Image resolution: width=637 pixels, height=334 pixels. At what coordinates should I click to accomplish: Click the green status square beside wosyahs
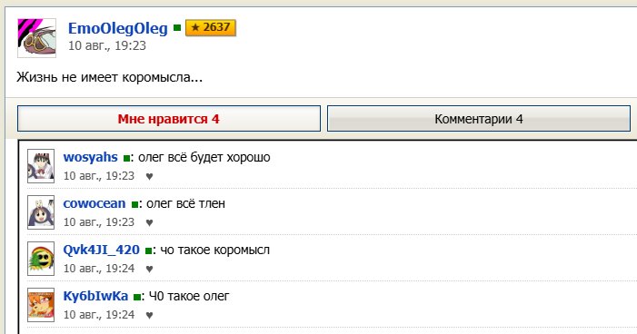[126, 158]
